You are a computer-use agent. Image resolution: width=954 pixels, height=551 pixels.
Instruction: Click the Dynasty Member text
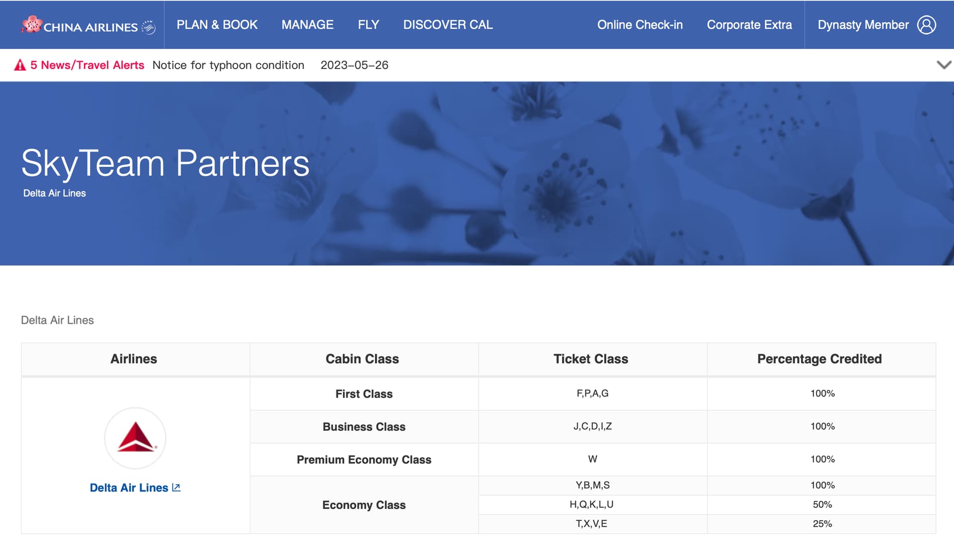[863, 25]
